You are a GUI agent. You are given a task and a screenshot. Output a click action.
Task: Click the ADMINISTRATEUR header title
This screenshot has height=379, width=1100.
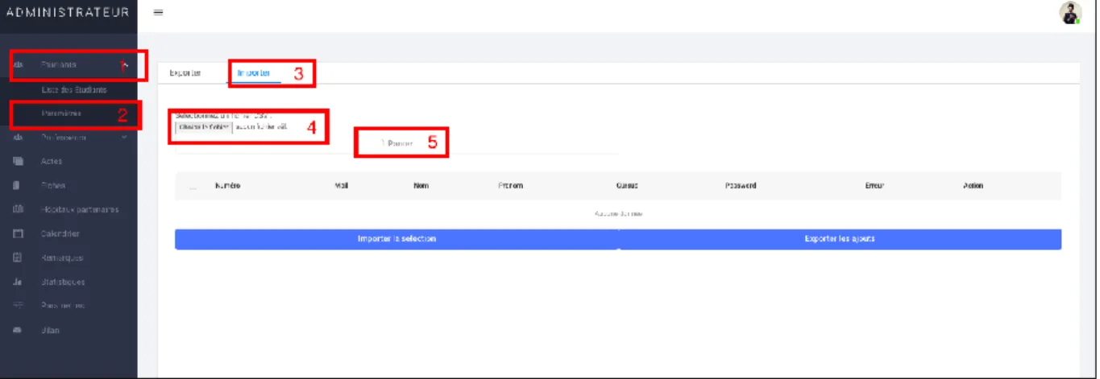[x=68, y=12]
